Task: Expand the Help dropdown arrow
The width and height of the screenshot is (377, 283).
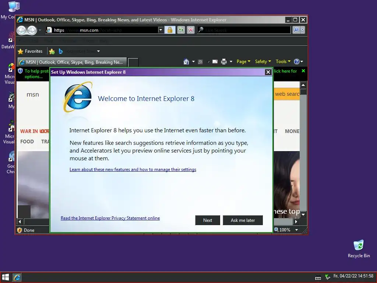Action: (302, 62)
